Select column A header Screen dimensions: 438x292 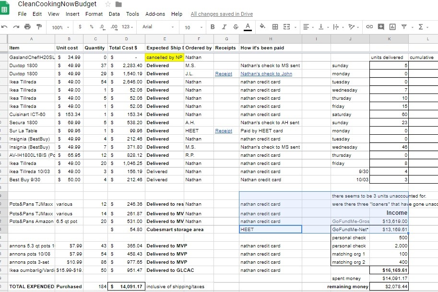click(x=31, y=39)
